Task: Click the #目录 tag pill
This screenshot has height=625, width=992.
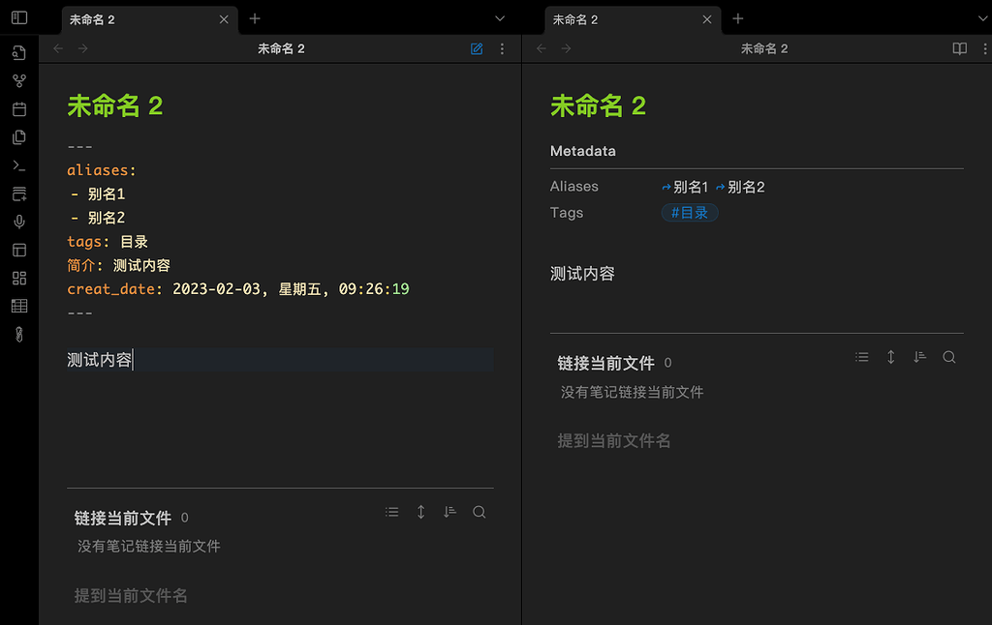Action: tap(689, 212)
